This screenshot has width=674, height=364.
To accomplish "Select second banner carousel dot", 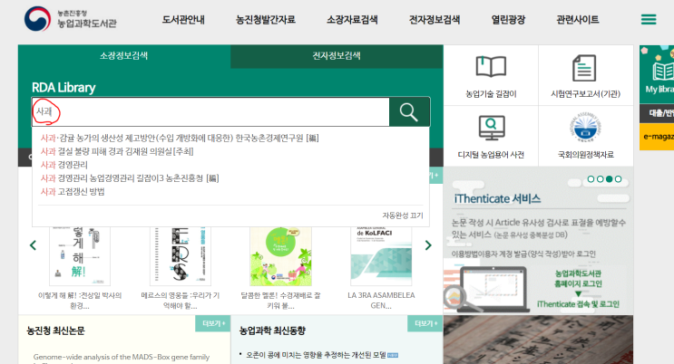I will (x=600, y=179).
